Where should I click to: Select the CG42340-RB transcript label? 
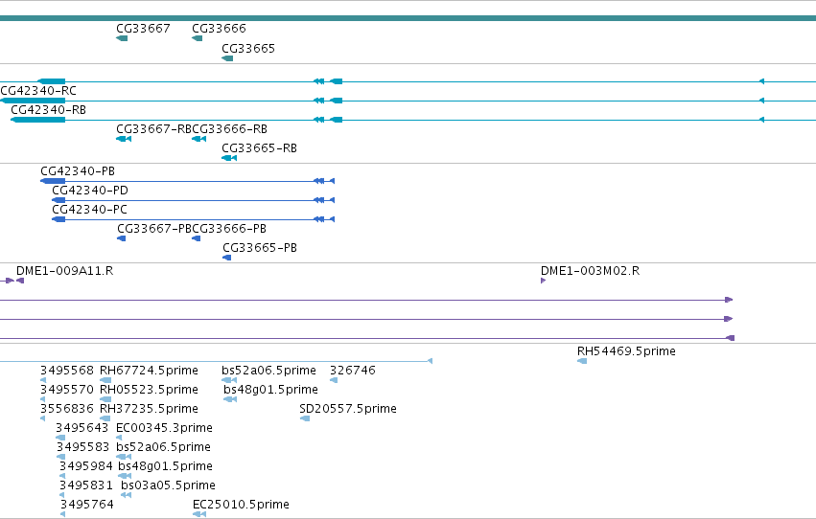pyautogui.click(x=48, y=109)
